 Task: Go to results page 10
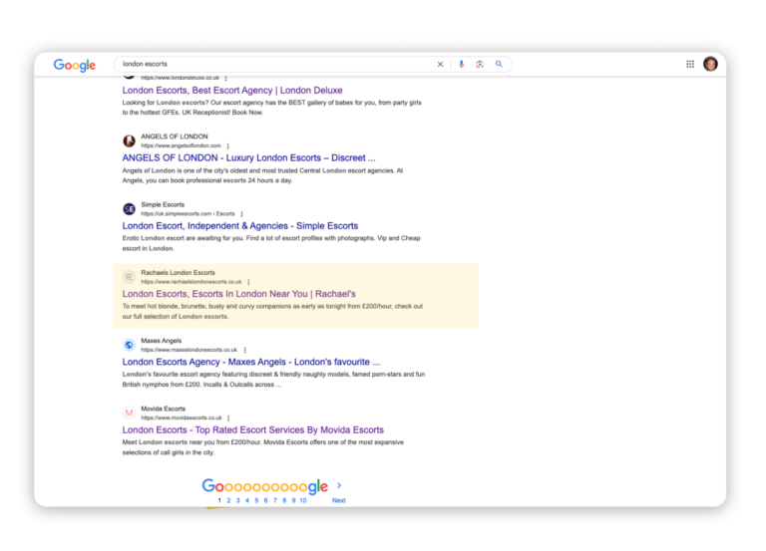click(x=303, y=500)
